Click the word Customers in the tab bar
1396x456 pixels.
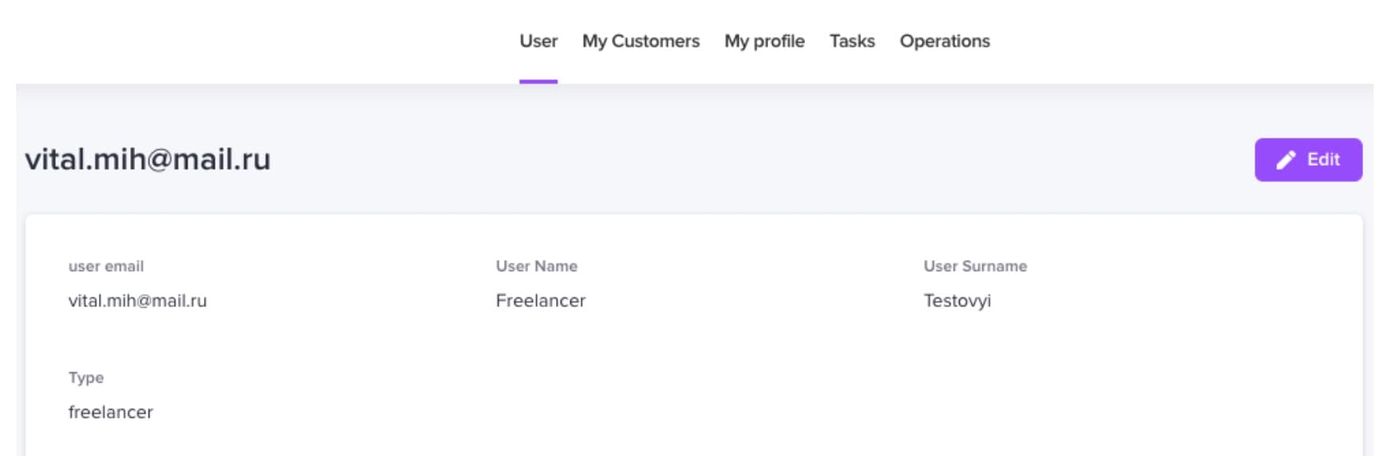(x=656, y=41)
